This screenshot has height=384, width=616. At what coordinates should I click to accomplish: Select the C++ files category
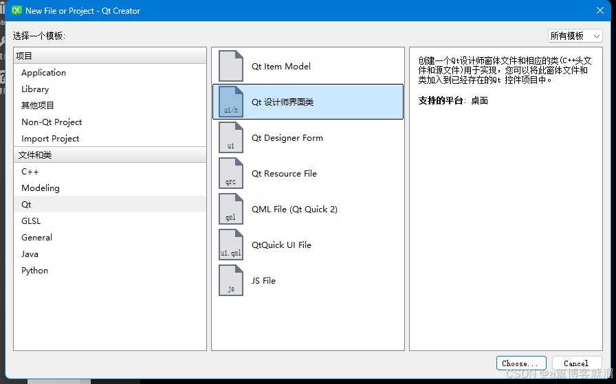click(110, 172)
